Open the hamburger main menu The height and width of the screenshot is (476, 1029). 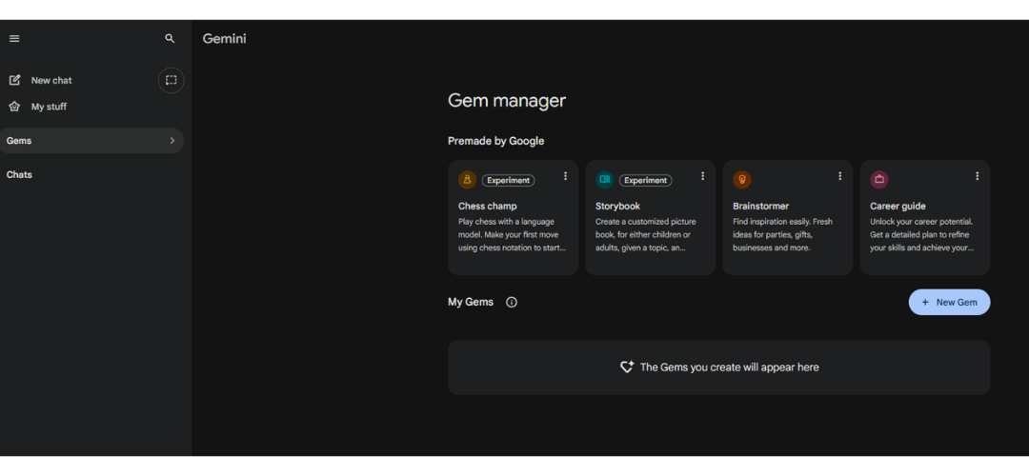click(14, 39)
